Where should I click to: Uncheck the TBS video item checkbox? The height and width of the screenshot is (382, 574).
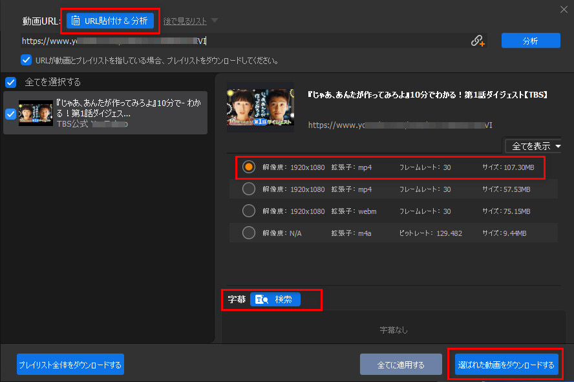click(x=11, y=114)
